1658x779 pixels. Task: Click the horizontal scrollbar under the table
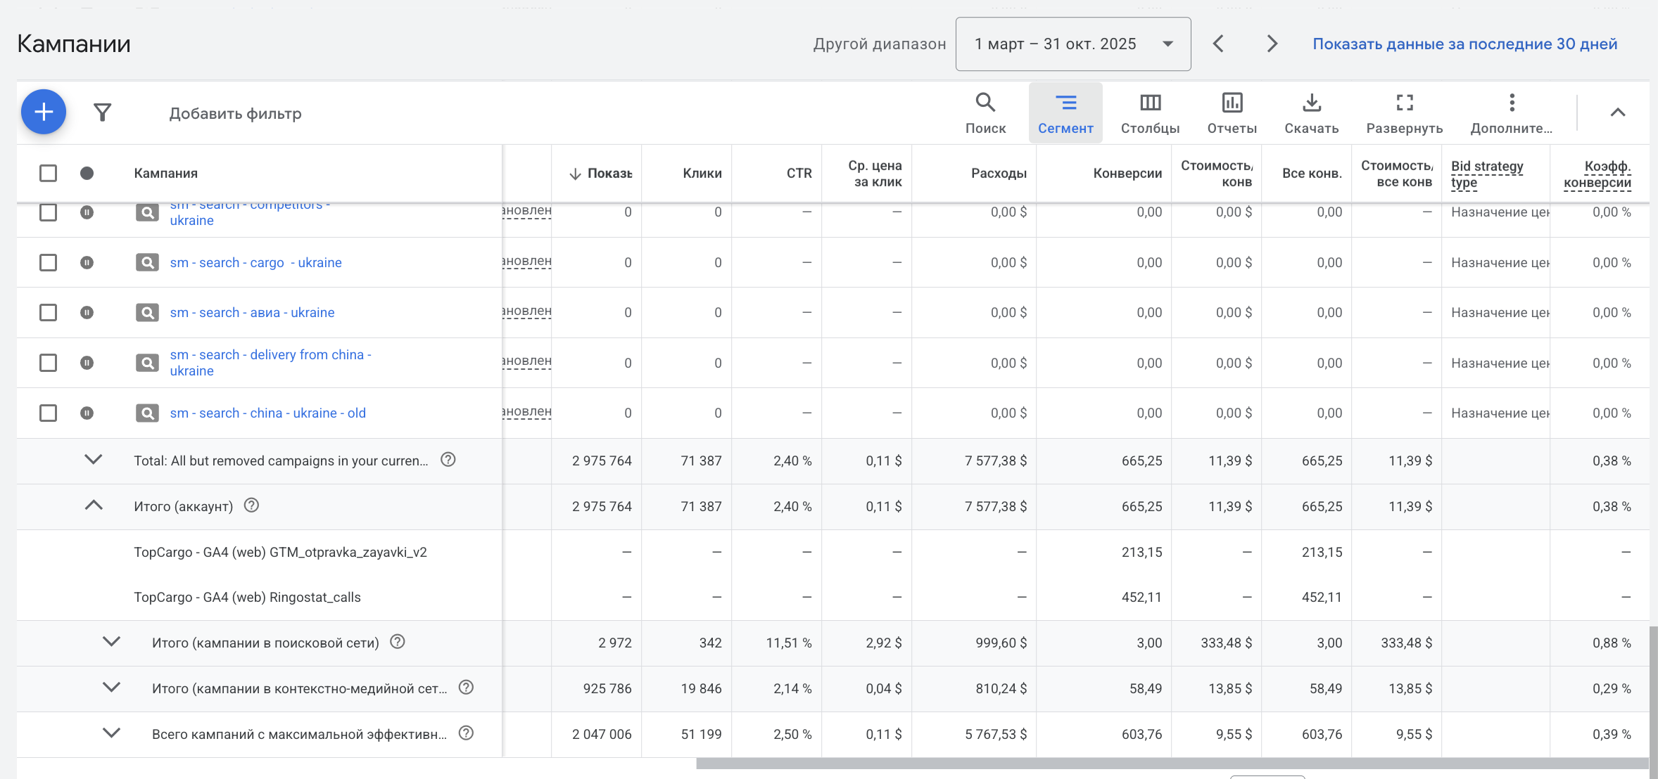1172,764
